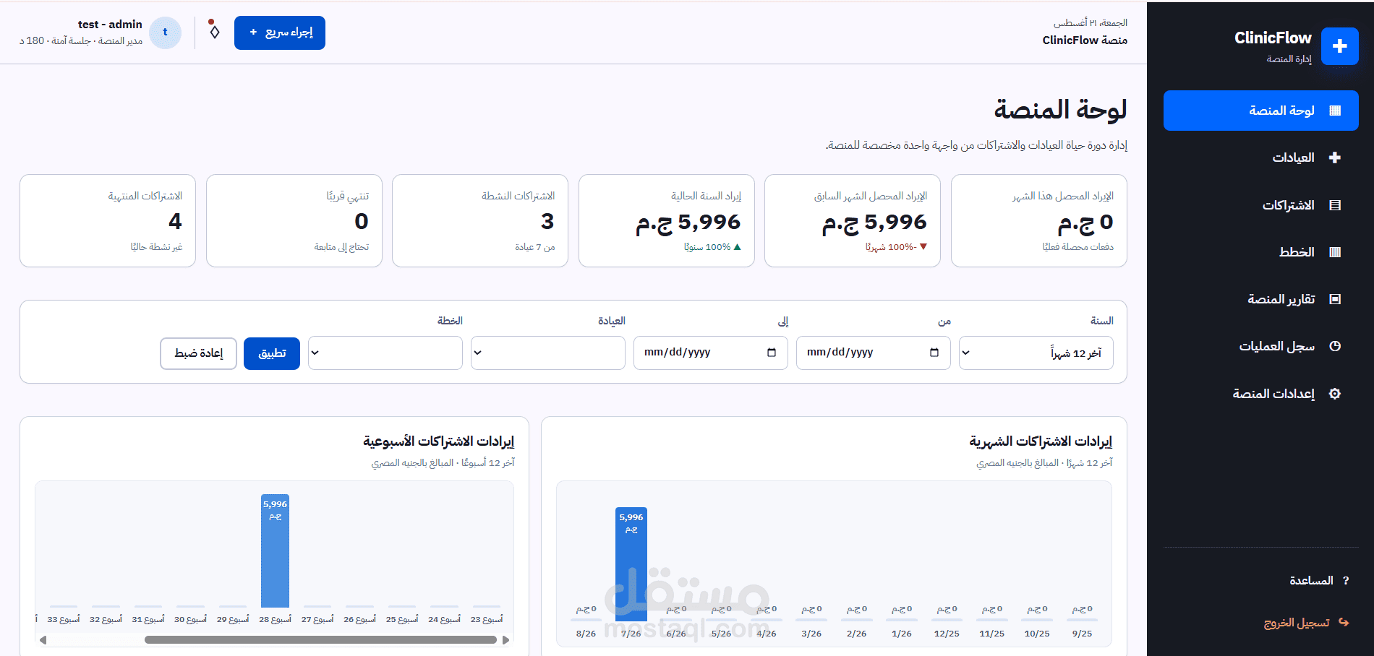Screen dimensions: 1374x656
Task: Open الاشتراكات section in sidebar
Action: (1260, 205)
